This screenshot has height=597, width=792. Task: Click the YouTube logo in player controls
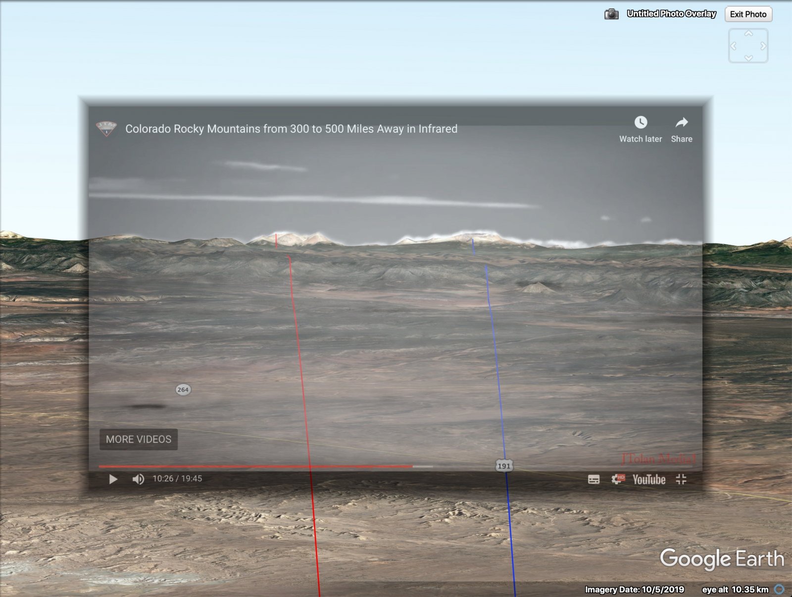click(648, 480)
